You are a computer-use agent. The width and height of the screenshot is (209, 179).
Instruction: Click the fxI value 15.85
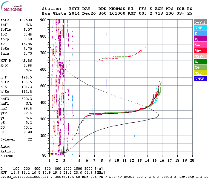click(27, 44)
